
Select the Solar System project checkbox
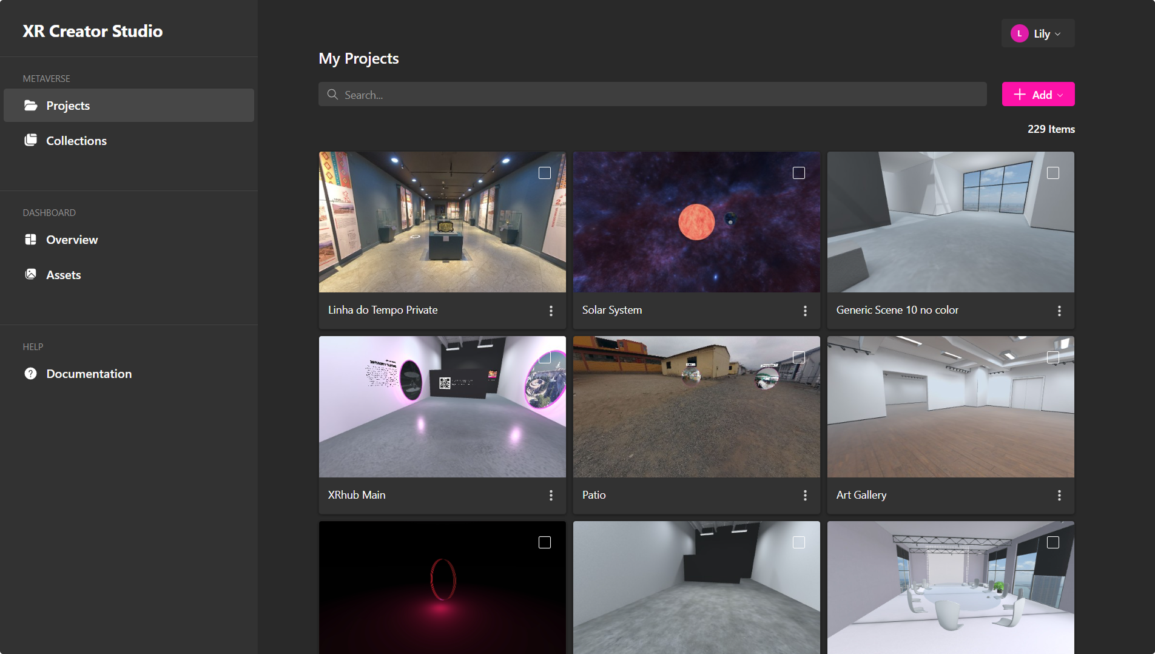pyautogui.click(x=799, y=173)
